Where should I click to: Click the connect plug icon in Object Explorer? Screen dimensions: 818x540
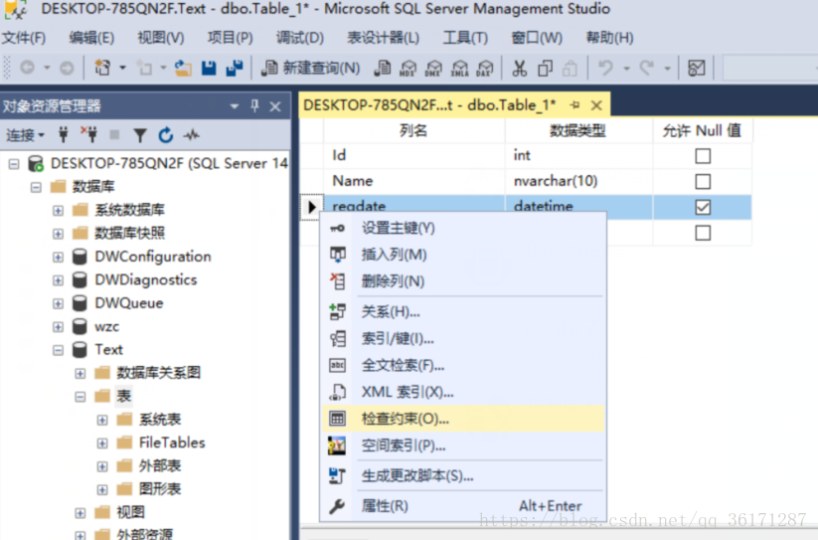click(x=64, y=135)
